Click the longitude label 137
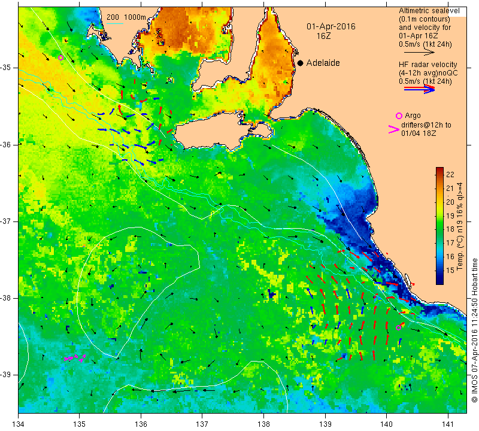The width and height of the screenshot is (479, 431). (x=202, y=424)
